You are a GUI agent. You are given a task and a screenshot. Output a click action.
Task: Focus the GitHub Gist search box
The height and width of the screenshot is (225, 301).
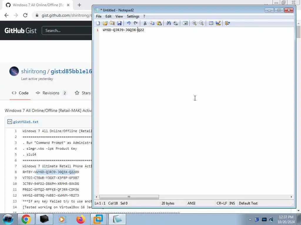pos(67,30)
